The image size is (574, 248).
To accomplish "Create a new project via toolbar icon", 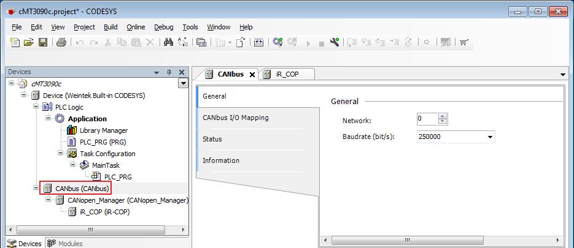I will 15,42.
